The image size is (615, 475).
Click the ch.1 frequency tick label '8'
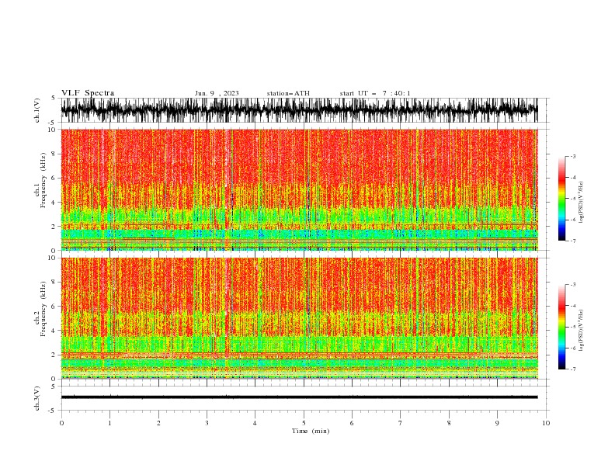(54, 154)
